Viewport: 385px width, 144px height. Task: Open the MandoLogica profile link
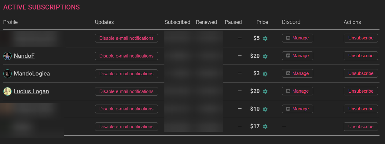(32, 74)
